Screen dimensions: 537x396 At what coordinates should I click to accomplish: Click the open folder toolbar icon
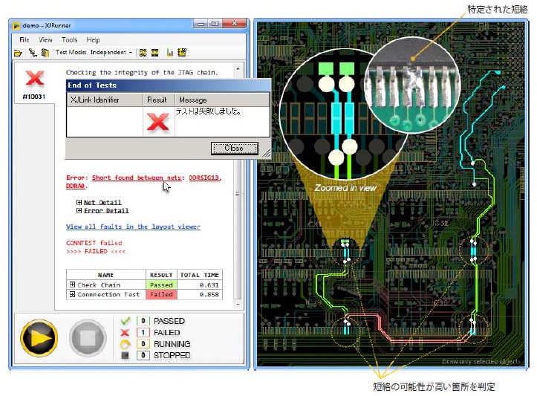[x=18, y=53]
